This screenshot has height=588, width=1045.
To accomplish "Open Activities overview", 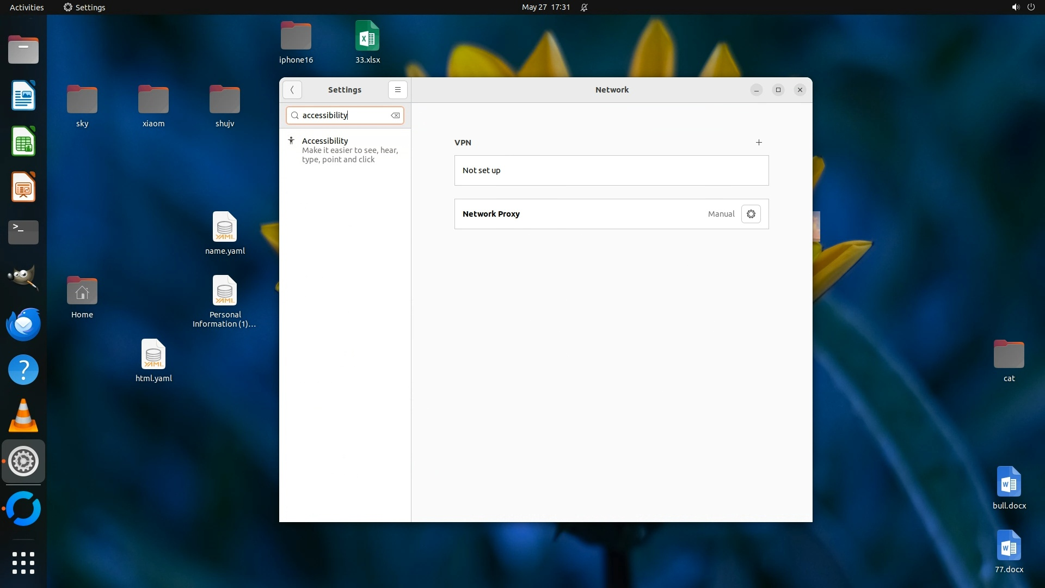I will click(x=27, y=7).
